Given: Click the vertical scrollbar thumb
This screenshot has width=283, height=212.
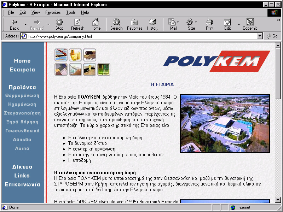Looking at the screenshot, I should tap(278, 73).
